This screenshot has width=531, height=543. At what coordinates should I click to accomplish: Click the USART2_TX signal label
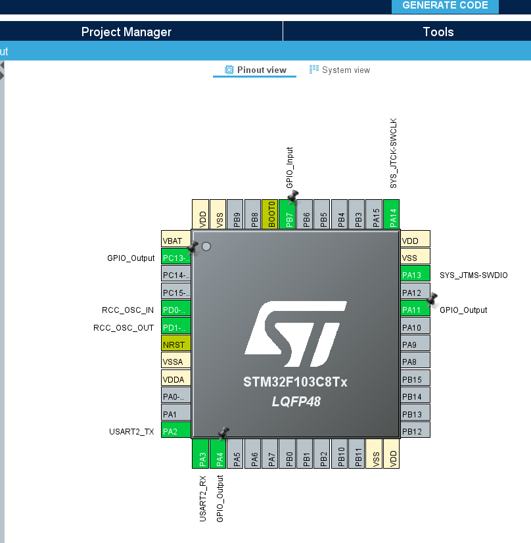pyautogui.click(x=131, y=431)
